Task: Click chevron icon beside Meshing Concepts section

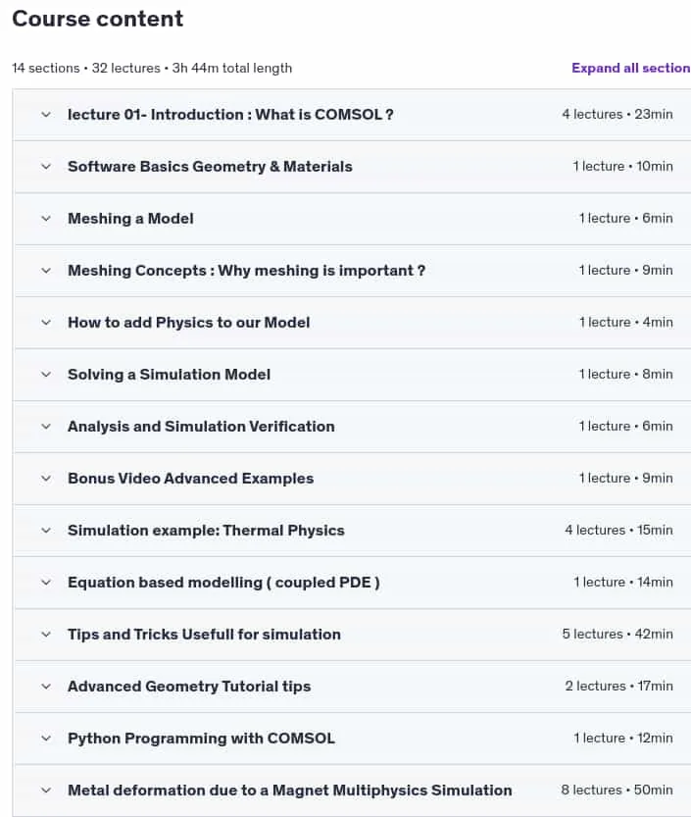Action: [46, 271]
